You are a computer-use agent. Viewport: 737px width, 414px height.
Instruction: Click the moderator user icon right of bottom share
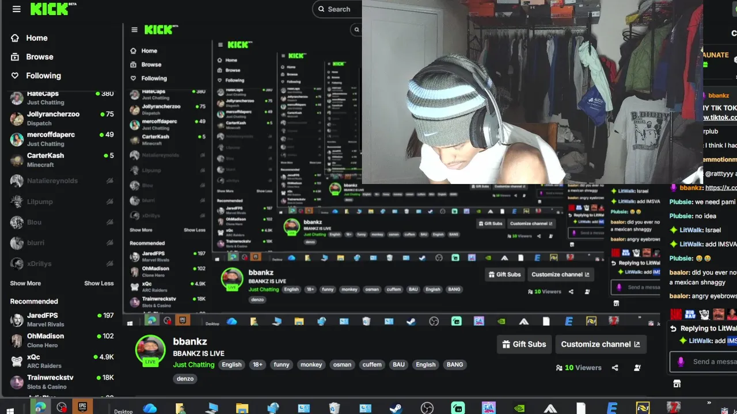click(x=637, y=368)
